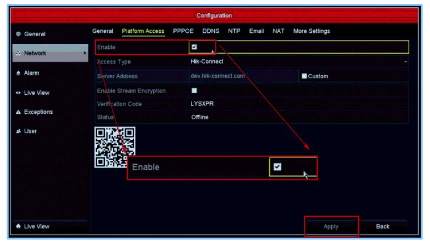
Task: Toggle the Enable platform access checkbox
Action: pyautogui.click(x=194, y=47)
